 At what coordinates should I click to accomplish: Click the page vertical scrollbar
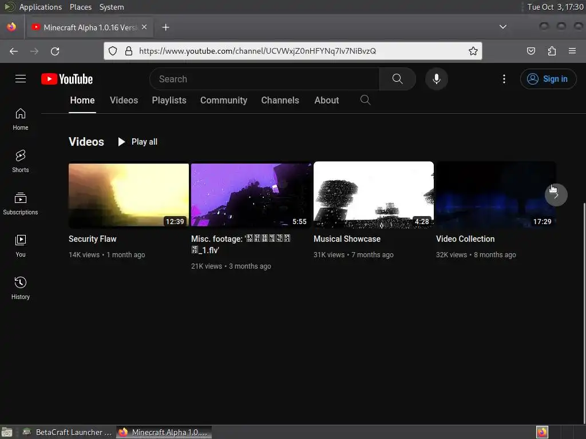pyautogui.click(x=584, y=313)
